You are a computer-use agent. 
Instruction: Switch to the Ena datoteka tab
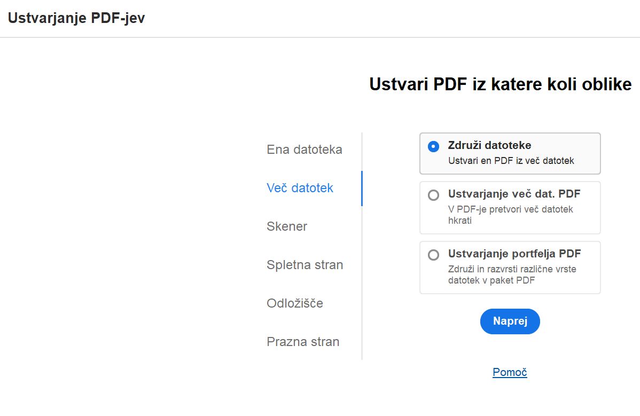click(x=304, y=150)
